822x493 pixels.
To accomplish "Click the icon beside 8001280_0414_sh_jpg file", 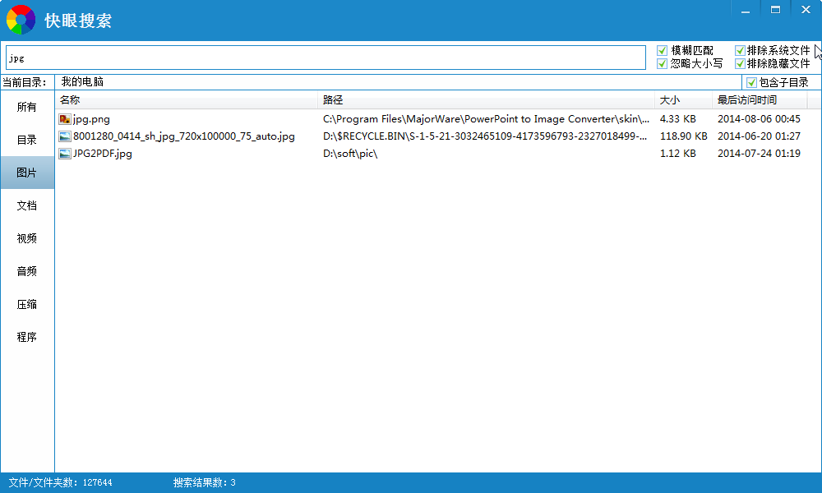I will 65,136.
